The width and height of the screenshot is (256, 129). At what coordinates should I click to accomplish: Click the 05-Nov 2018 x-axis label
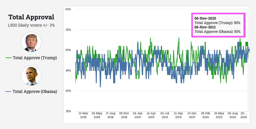(124, 115)
